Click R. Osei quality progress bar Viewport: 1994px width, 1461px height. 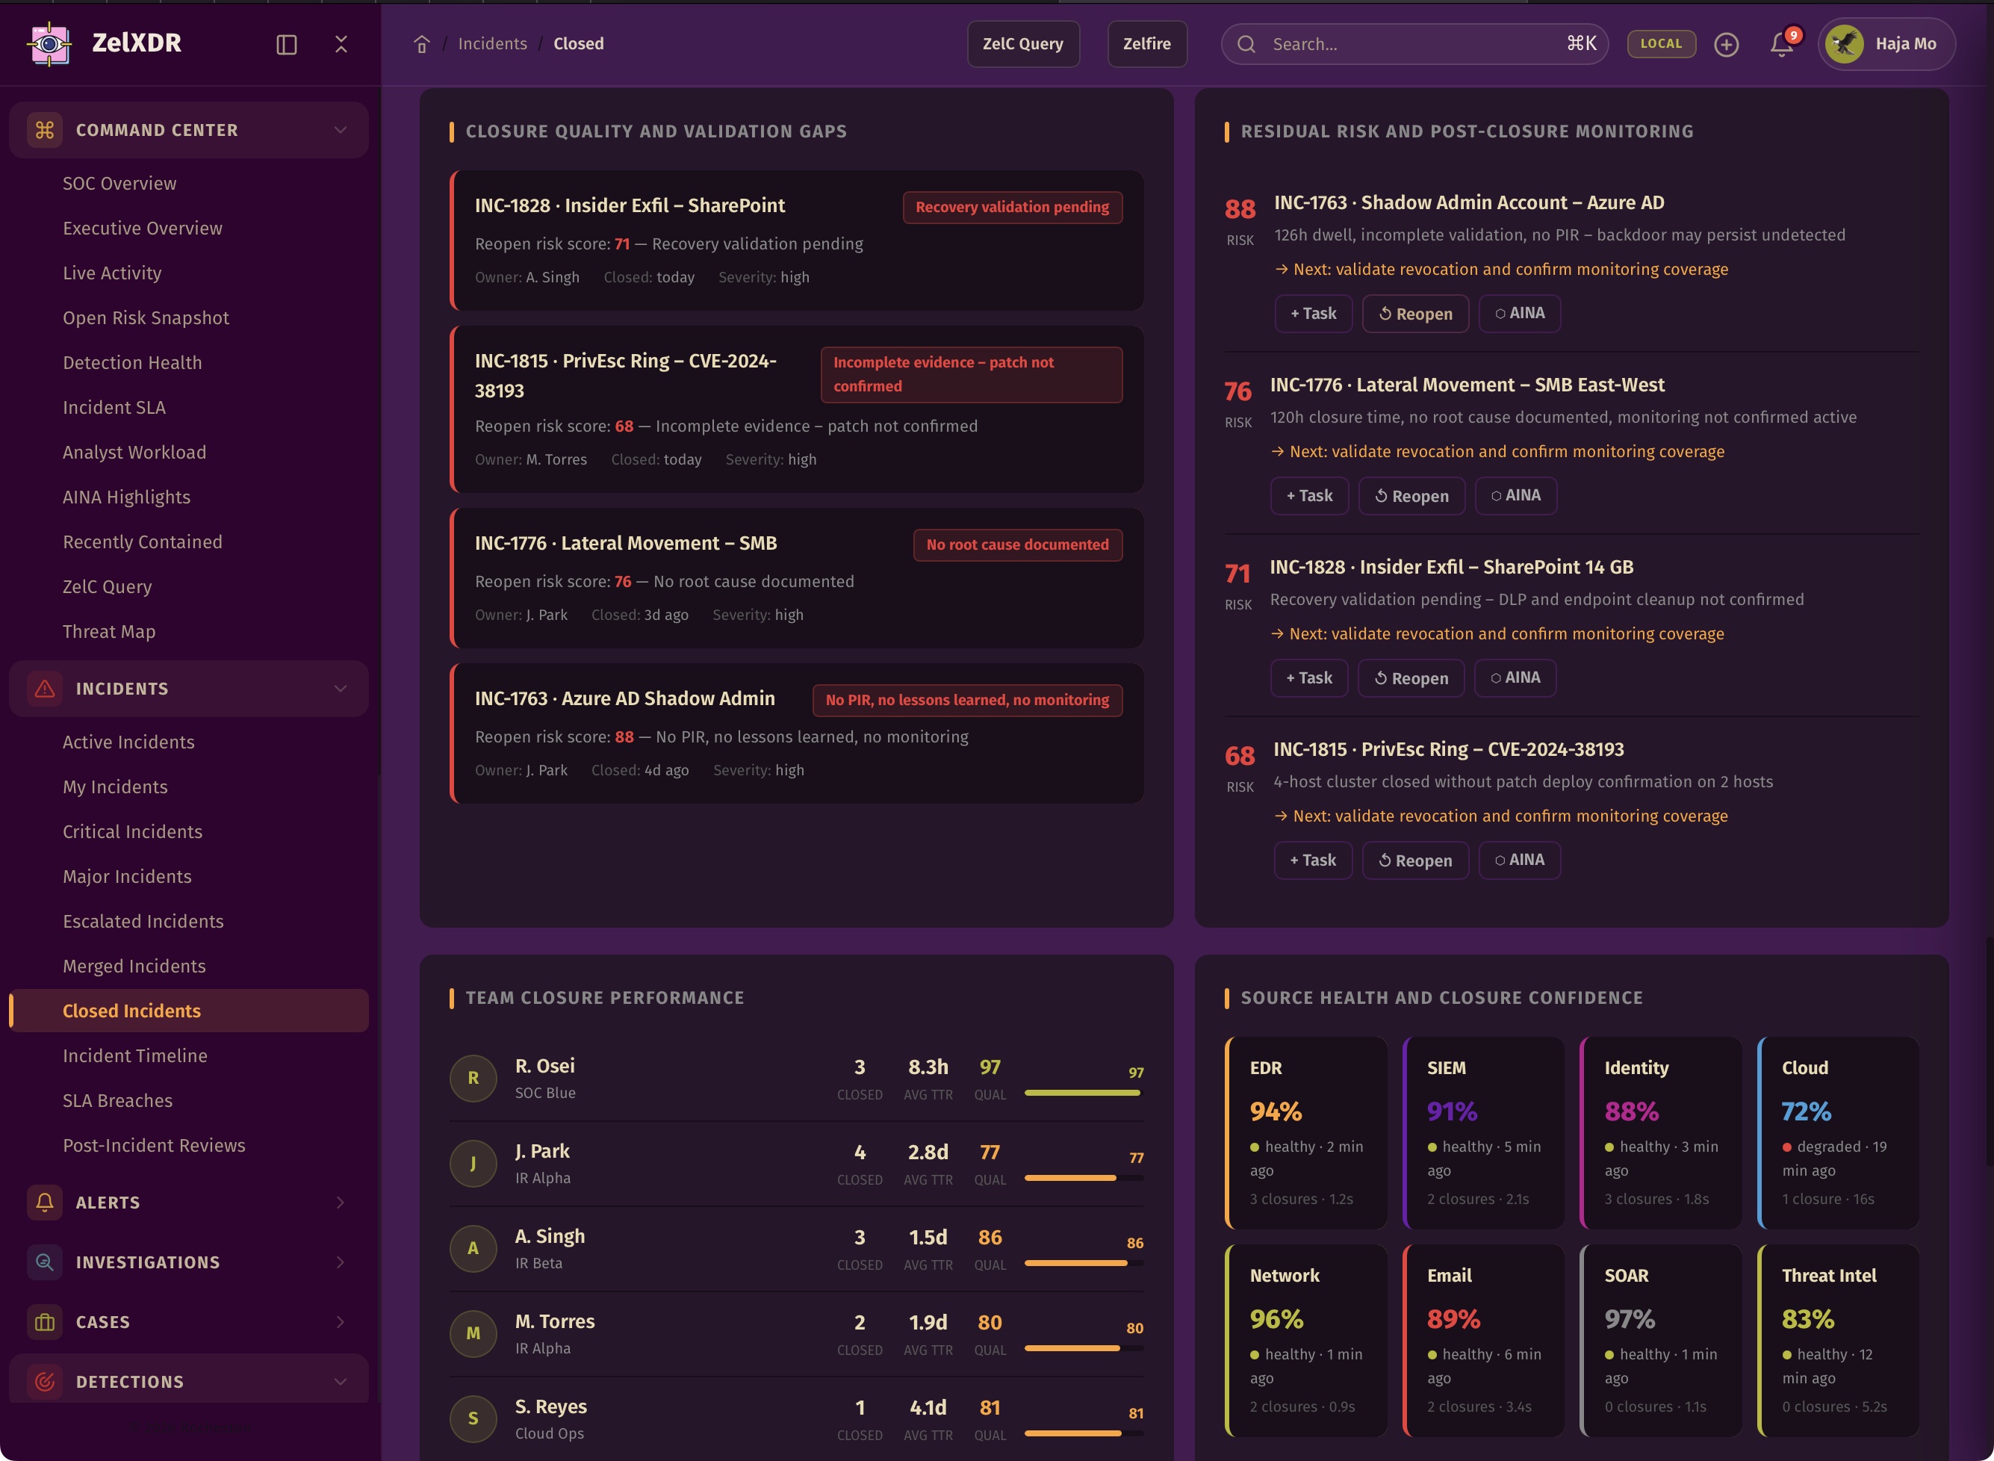click(1082, 1093)
